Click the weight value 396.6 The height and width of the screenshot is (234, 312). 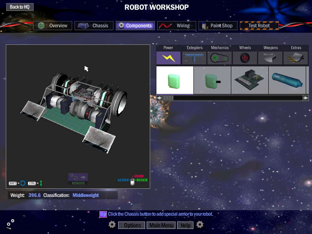pos(34,195)
